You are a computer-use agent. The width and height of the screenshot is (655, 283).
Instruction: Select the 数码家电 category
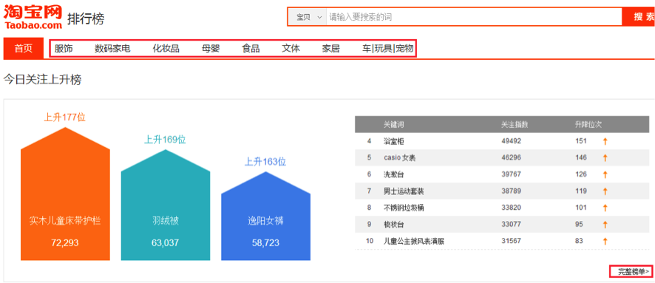[x=112, y=49]
